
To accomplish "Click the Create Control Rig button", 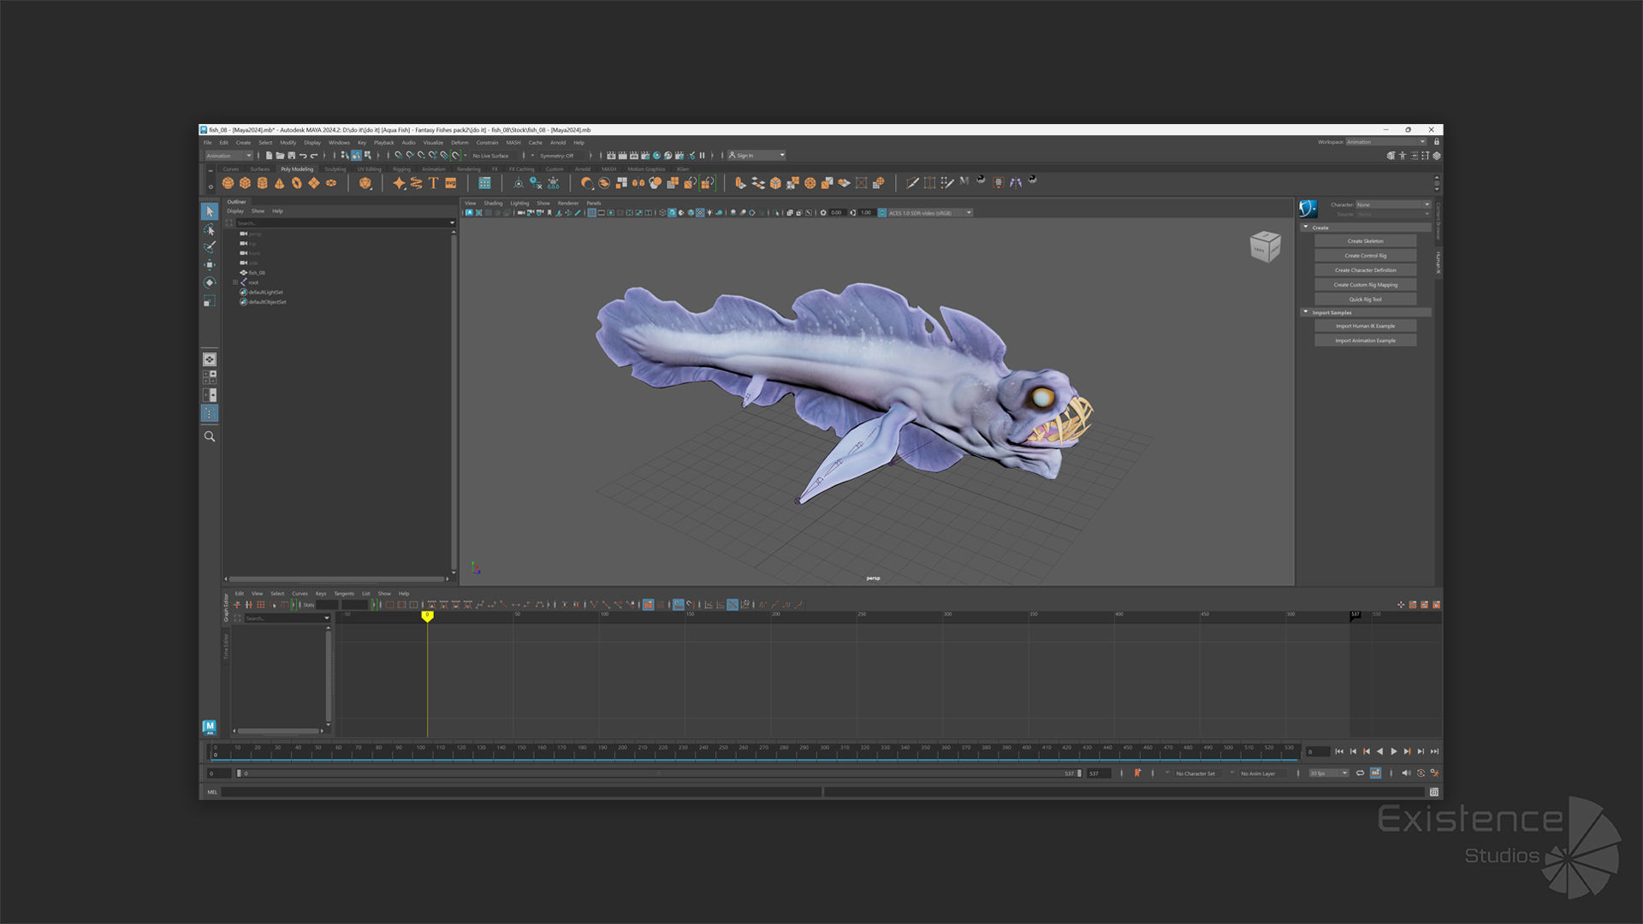I will click(1365, 256).
